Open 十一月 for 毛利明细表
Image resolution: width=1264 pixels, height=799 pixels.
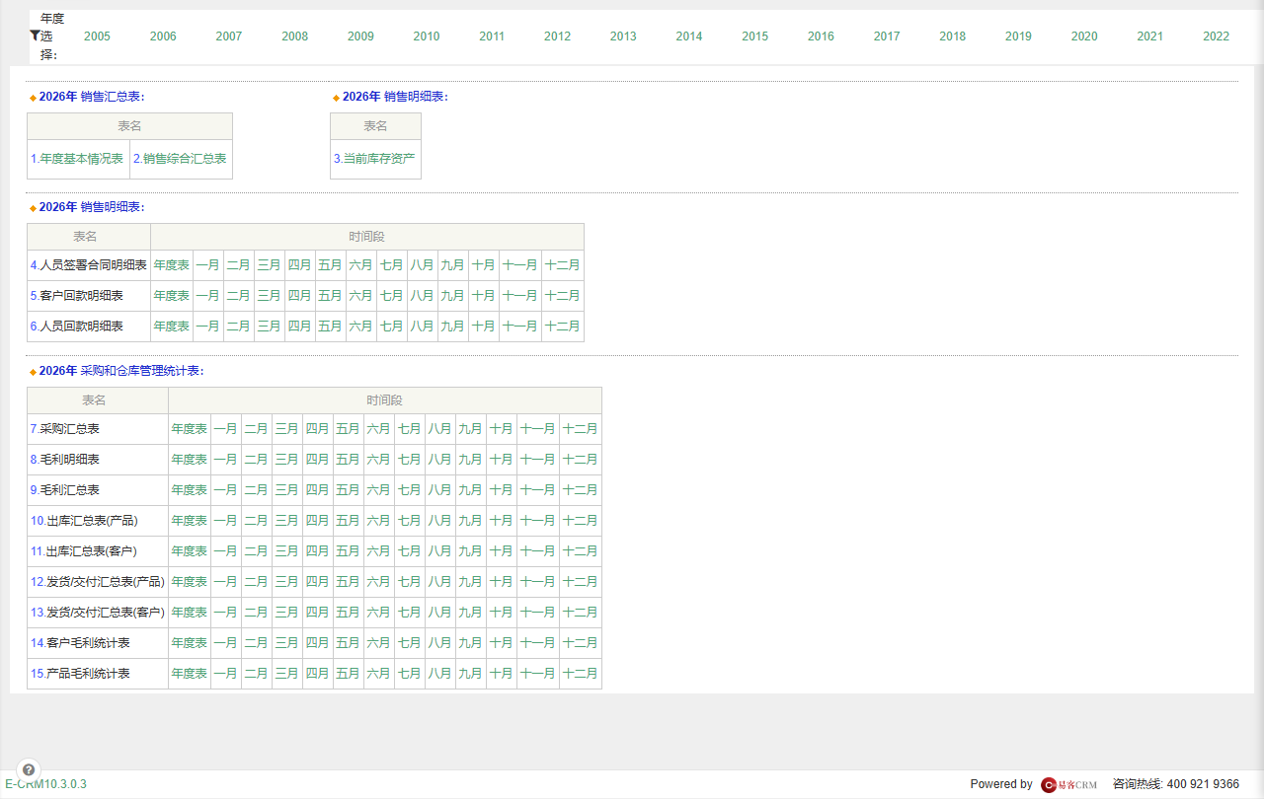(538, 460)
